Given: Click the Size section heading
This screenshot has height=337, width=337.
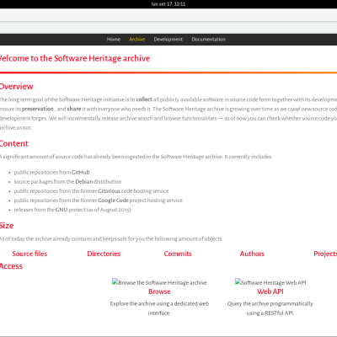Looking at the screenshot, I should (x=7, y=226).
